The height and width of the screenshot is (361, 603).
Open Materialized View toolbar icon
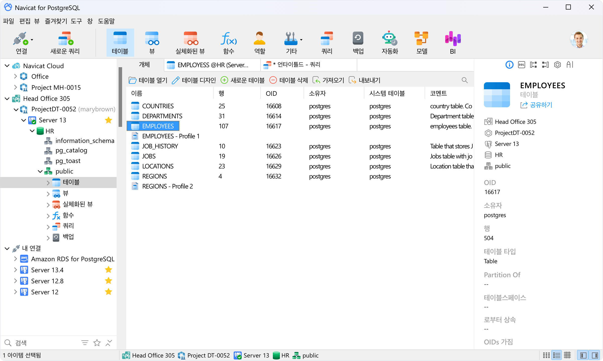tap(190, 39)
